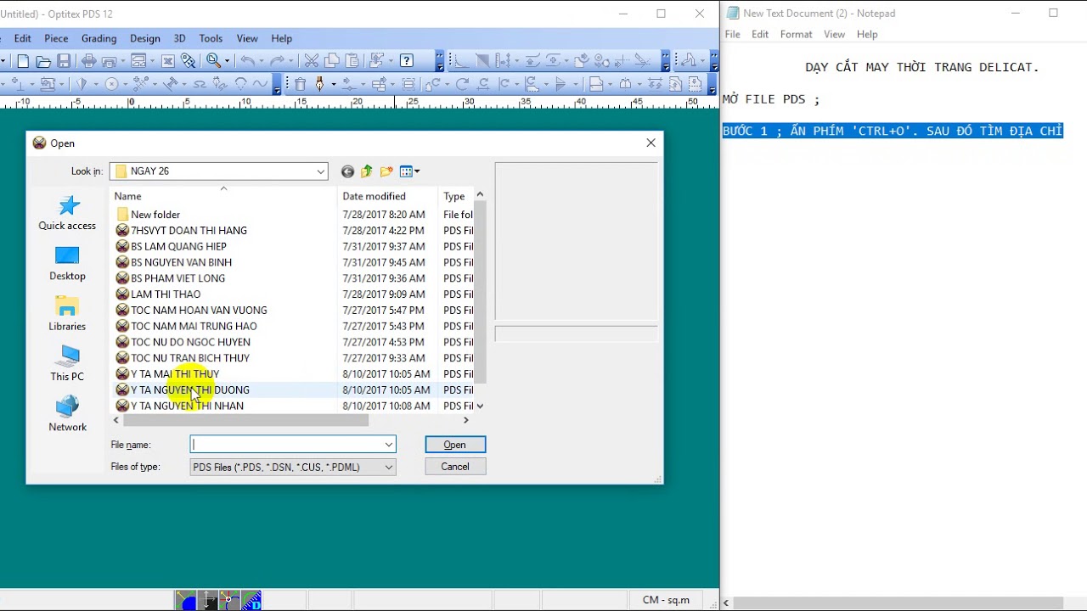Image resolution: width=1087 pixels, height=611 pixels.
Task: Open the Grading menu
Action: coord(99,38)
